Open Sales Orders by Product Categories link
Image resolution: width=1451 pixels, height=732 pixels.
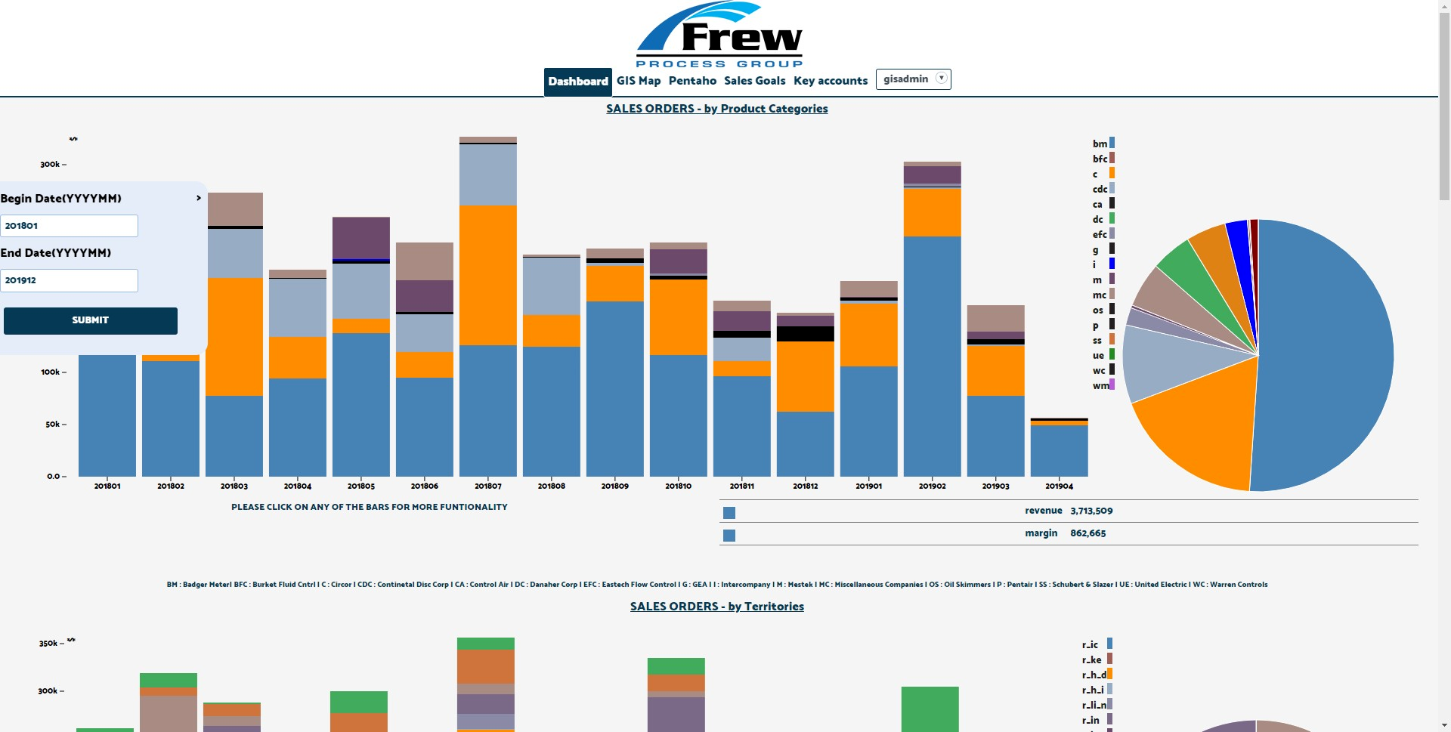coord(717,109)
